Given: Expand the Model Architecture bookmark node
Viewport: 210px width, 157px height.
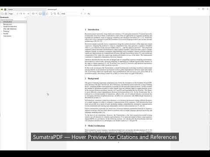Looking at the screenshot, I should (2, 27).
